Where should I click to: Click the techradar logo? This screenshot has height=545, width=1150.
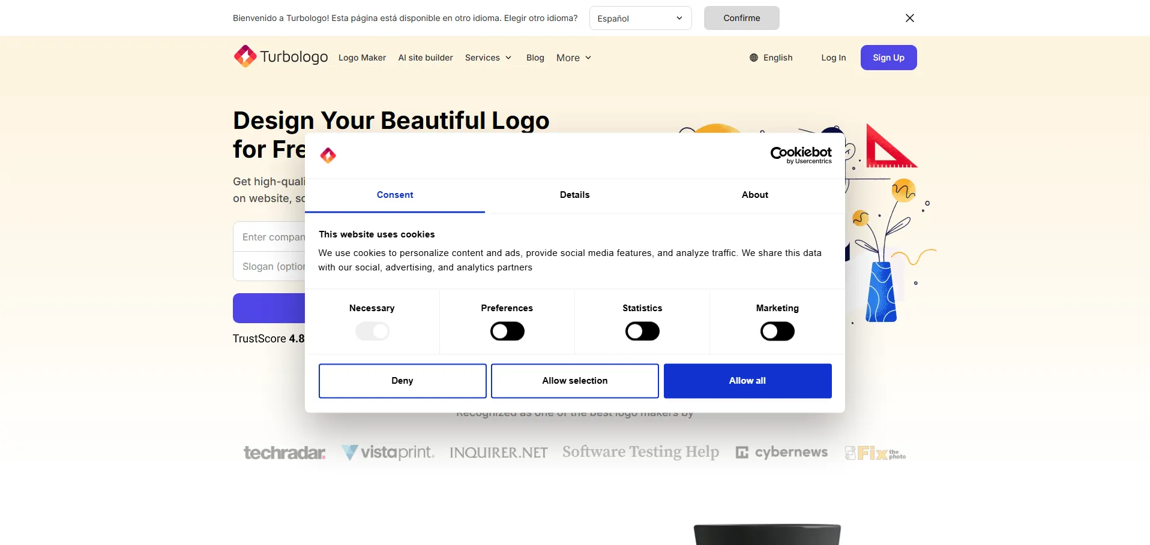(x=284, y=453)
